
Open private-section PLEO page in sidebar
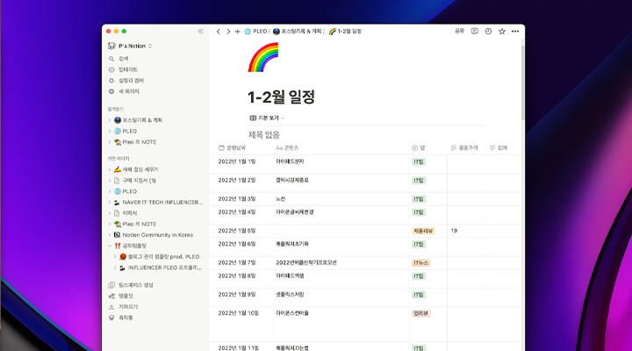click(x=129, y=191)
